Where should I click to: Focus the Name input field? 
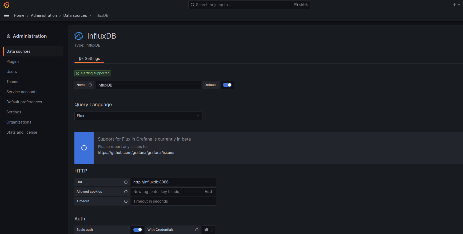(148, 85)
